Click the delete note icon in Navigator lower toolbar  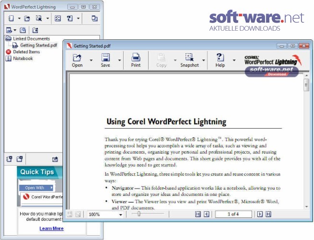(x=9, y=159)
